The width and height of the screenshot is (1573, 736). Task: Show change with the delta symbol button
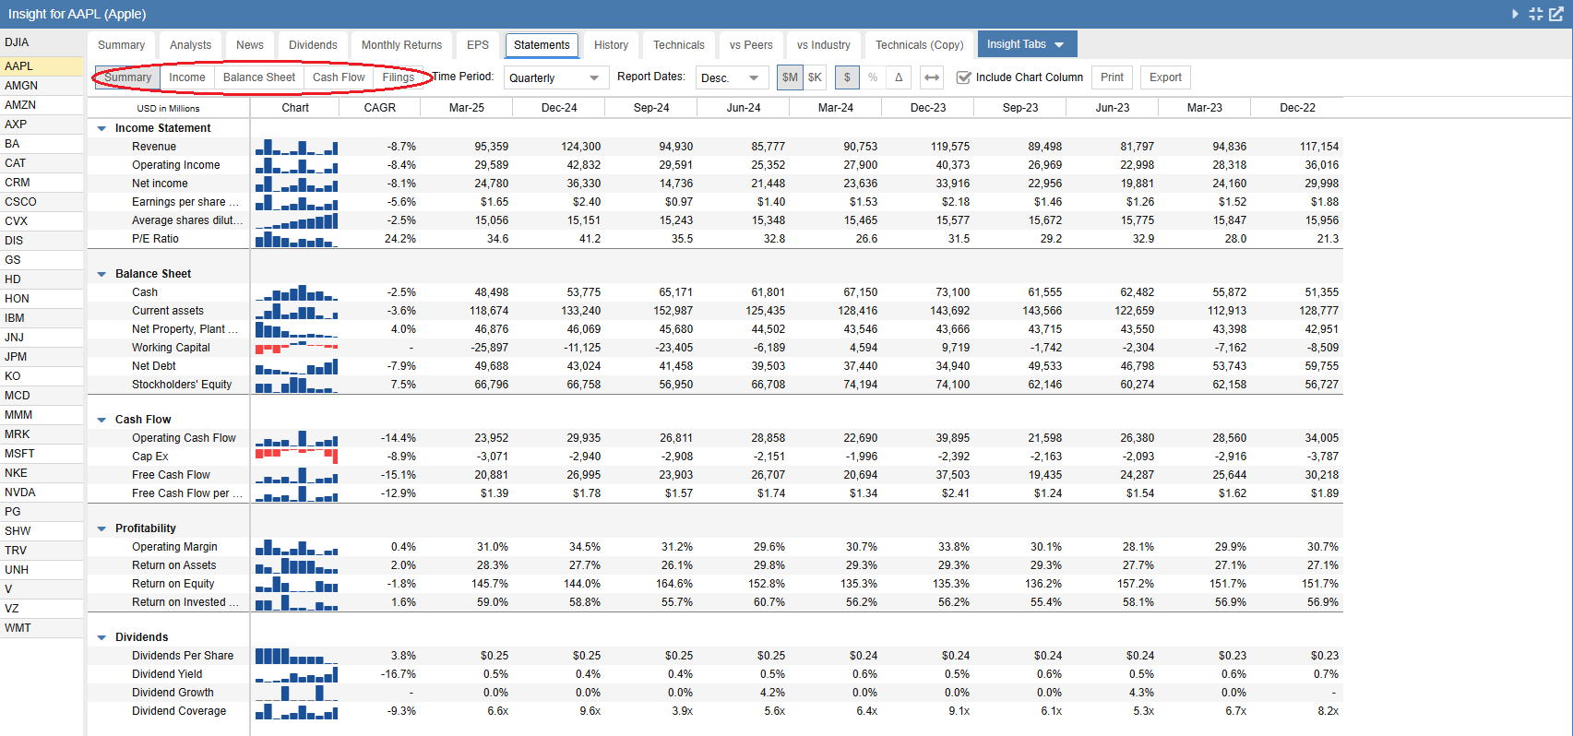[x=899, y=77]
